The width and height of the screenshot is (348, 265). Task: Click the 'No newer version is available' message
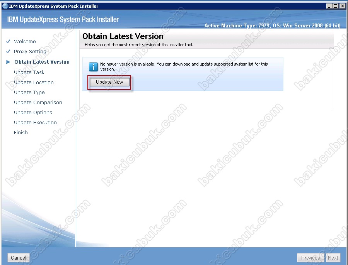[x=184, y=66]
